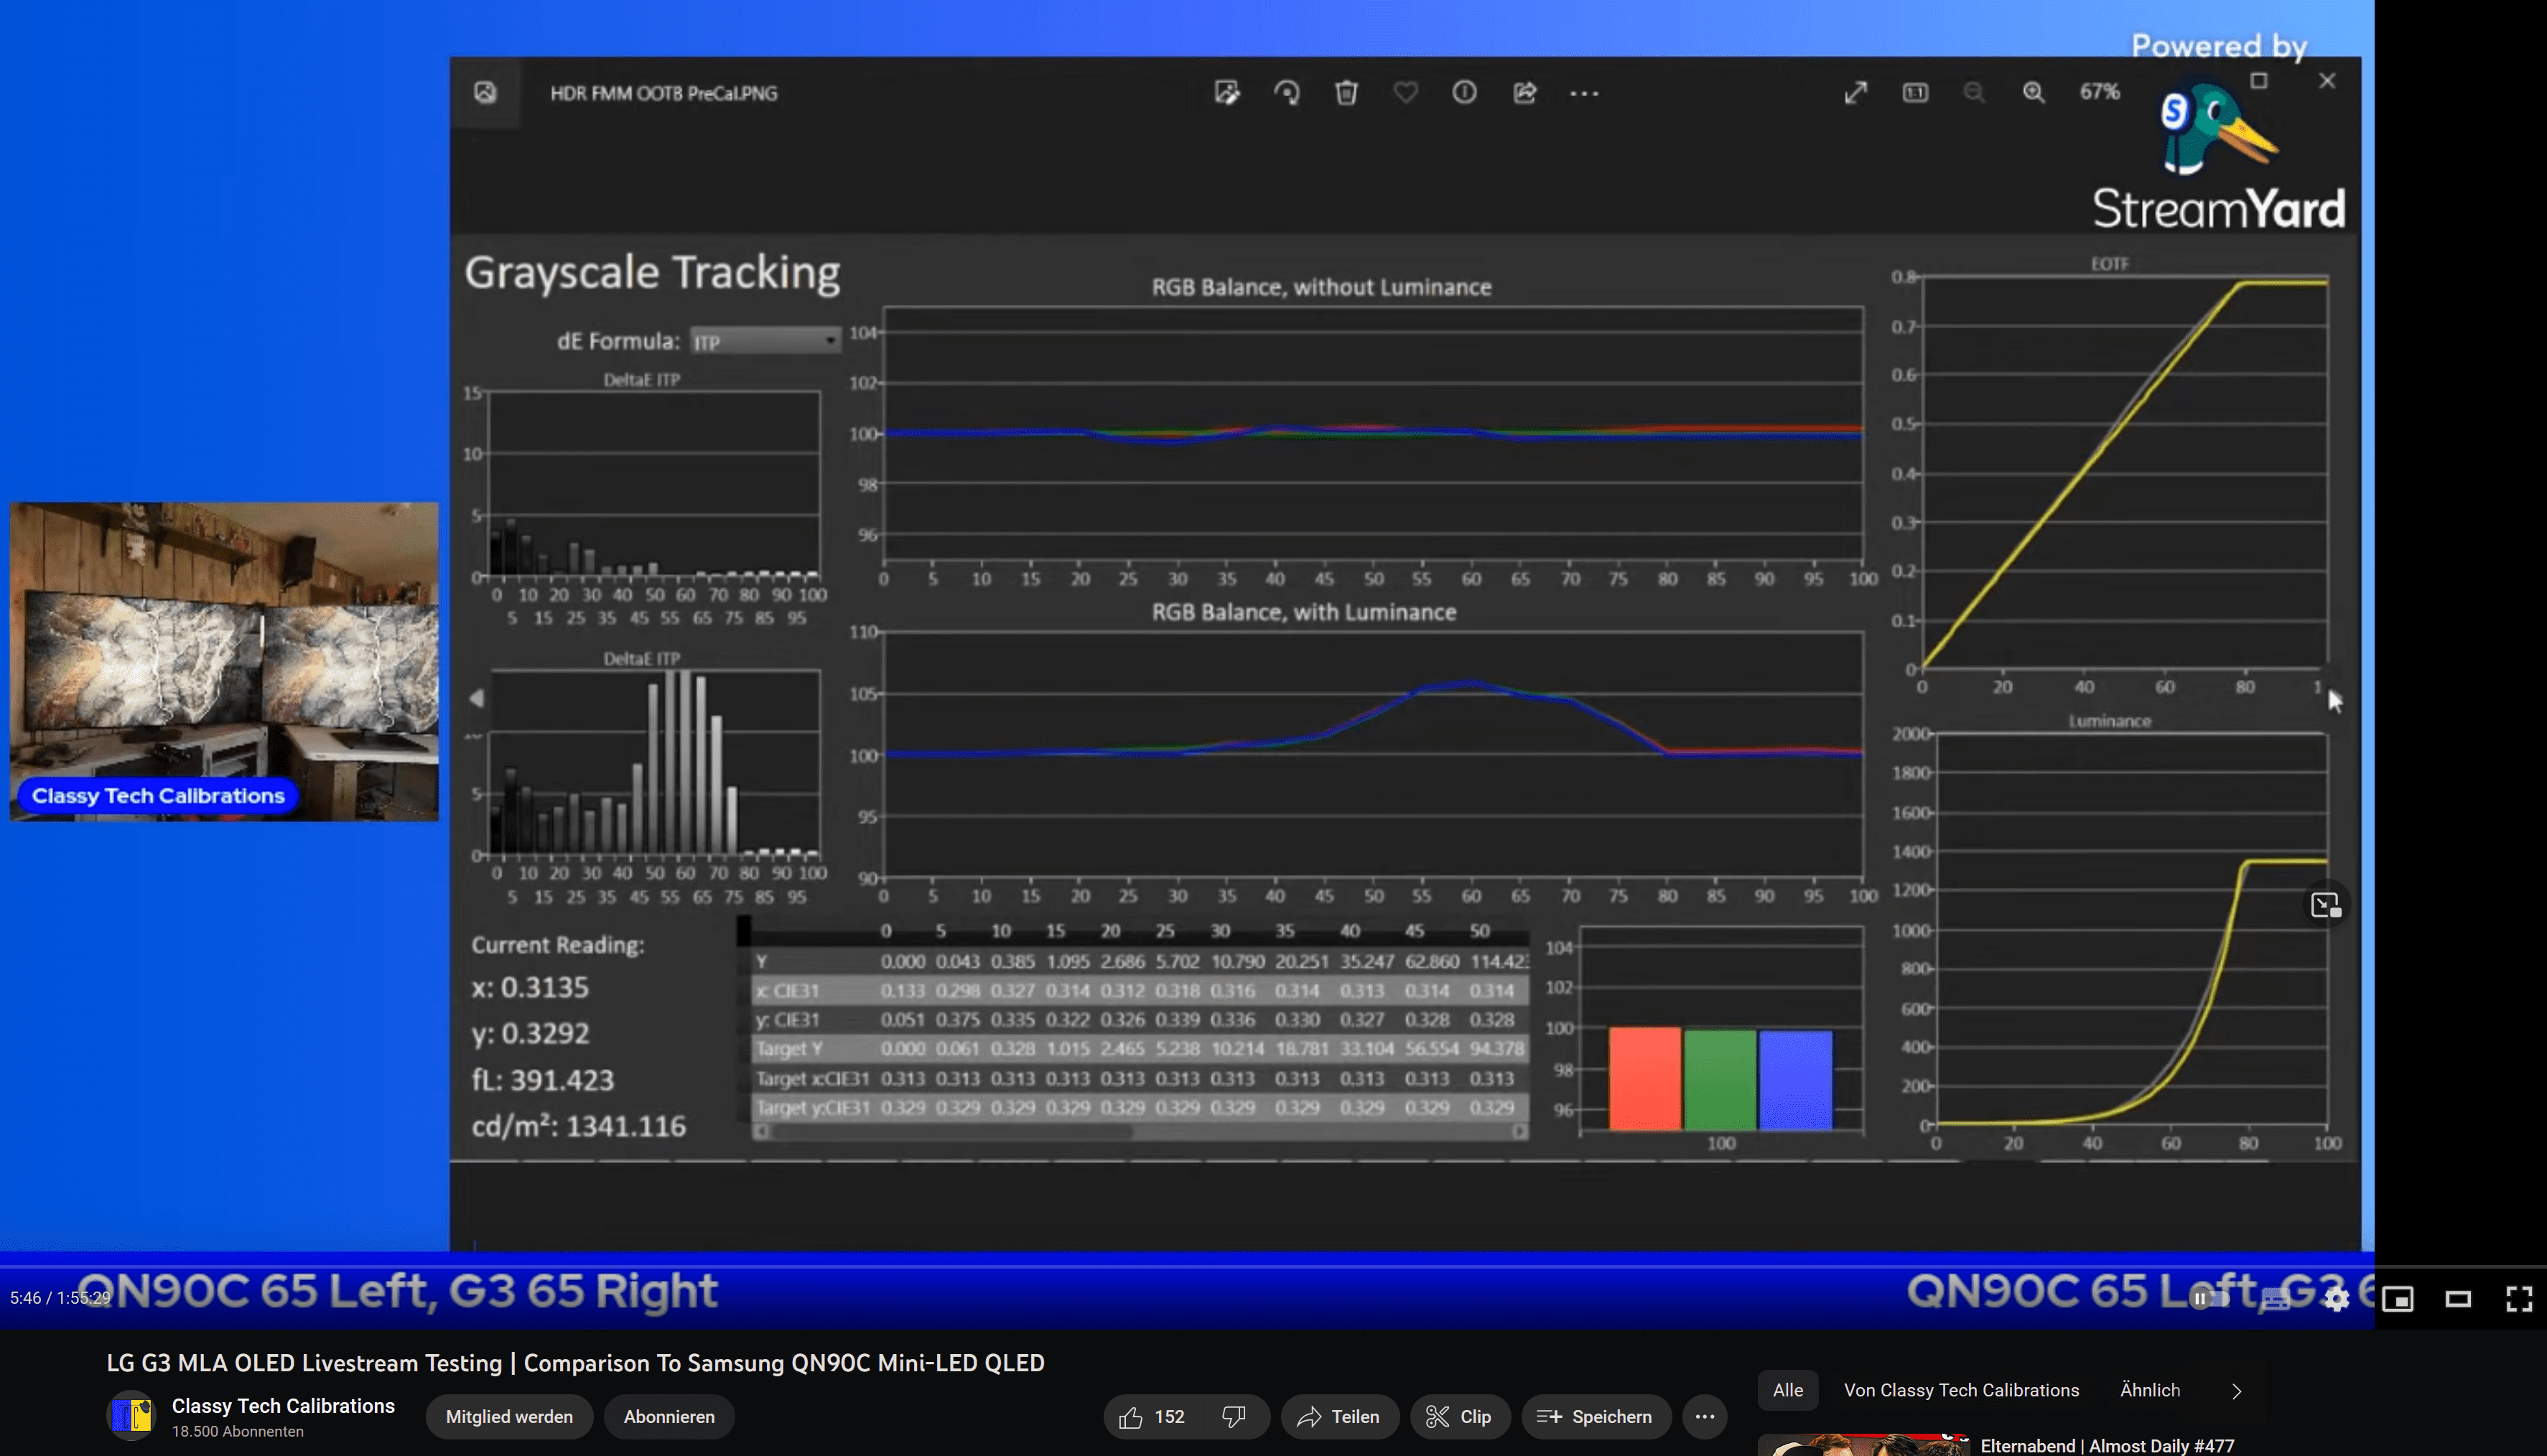Select the Alle filter chip
This screenshot has height=1456, width=2547.
(1788, 1390)
